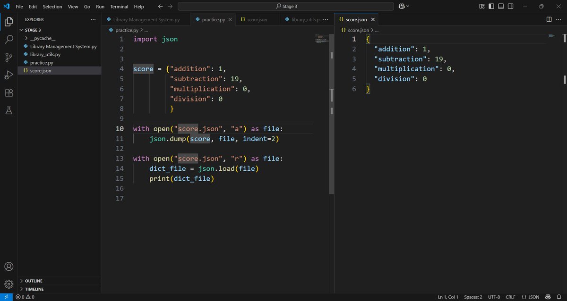Open Explorer views and more actions menu
Screen dimensions: 567x301
pos(93,19)
